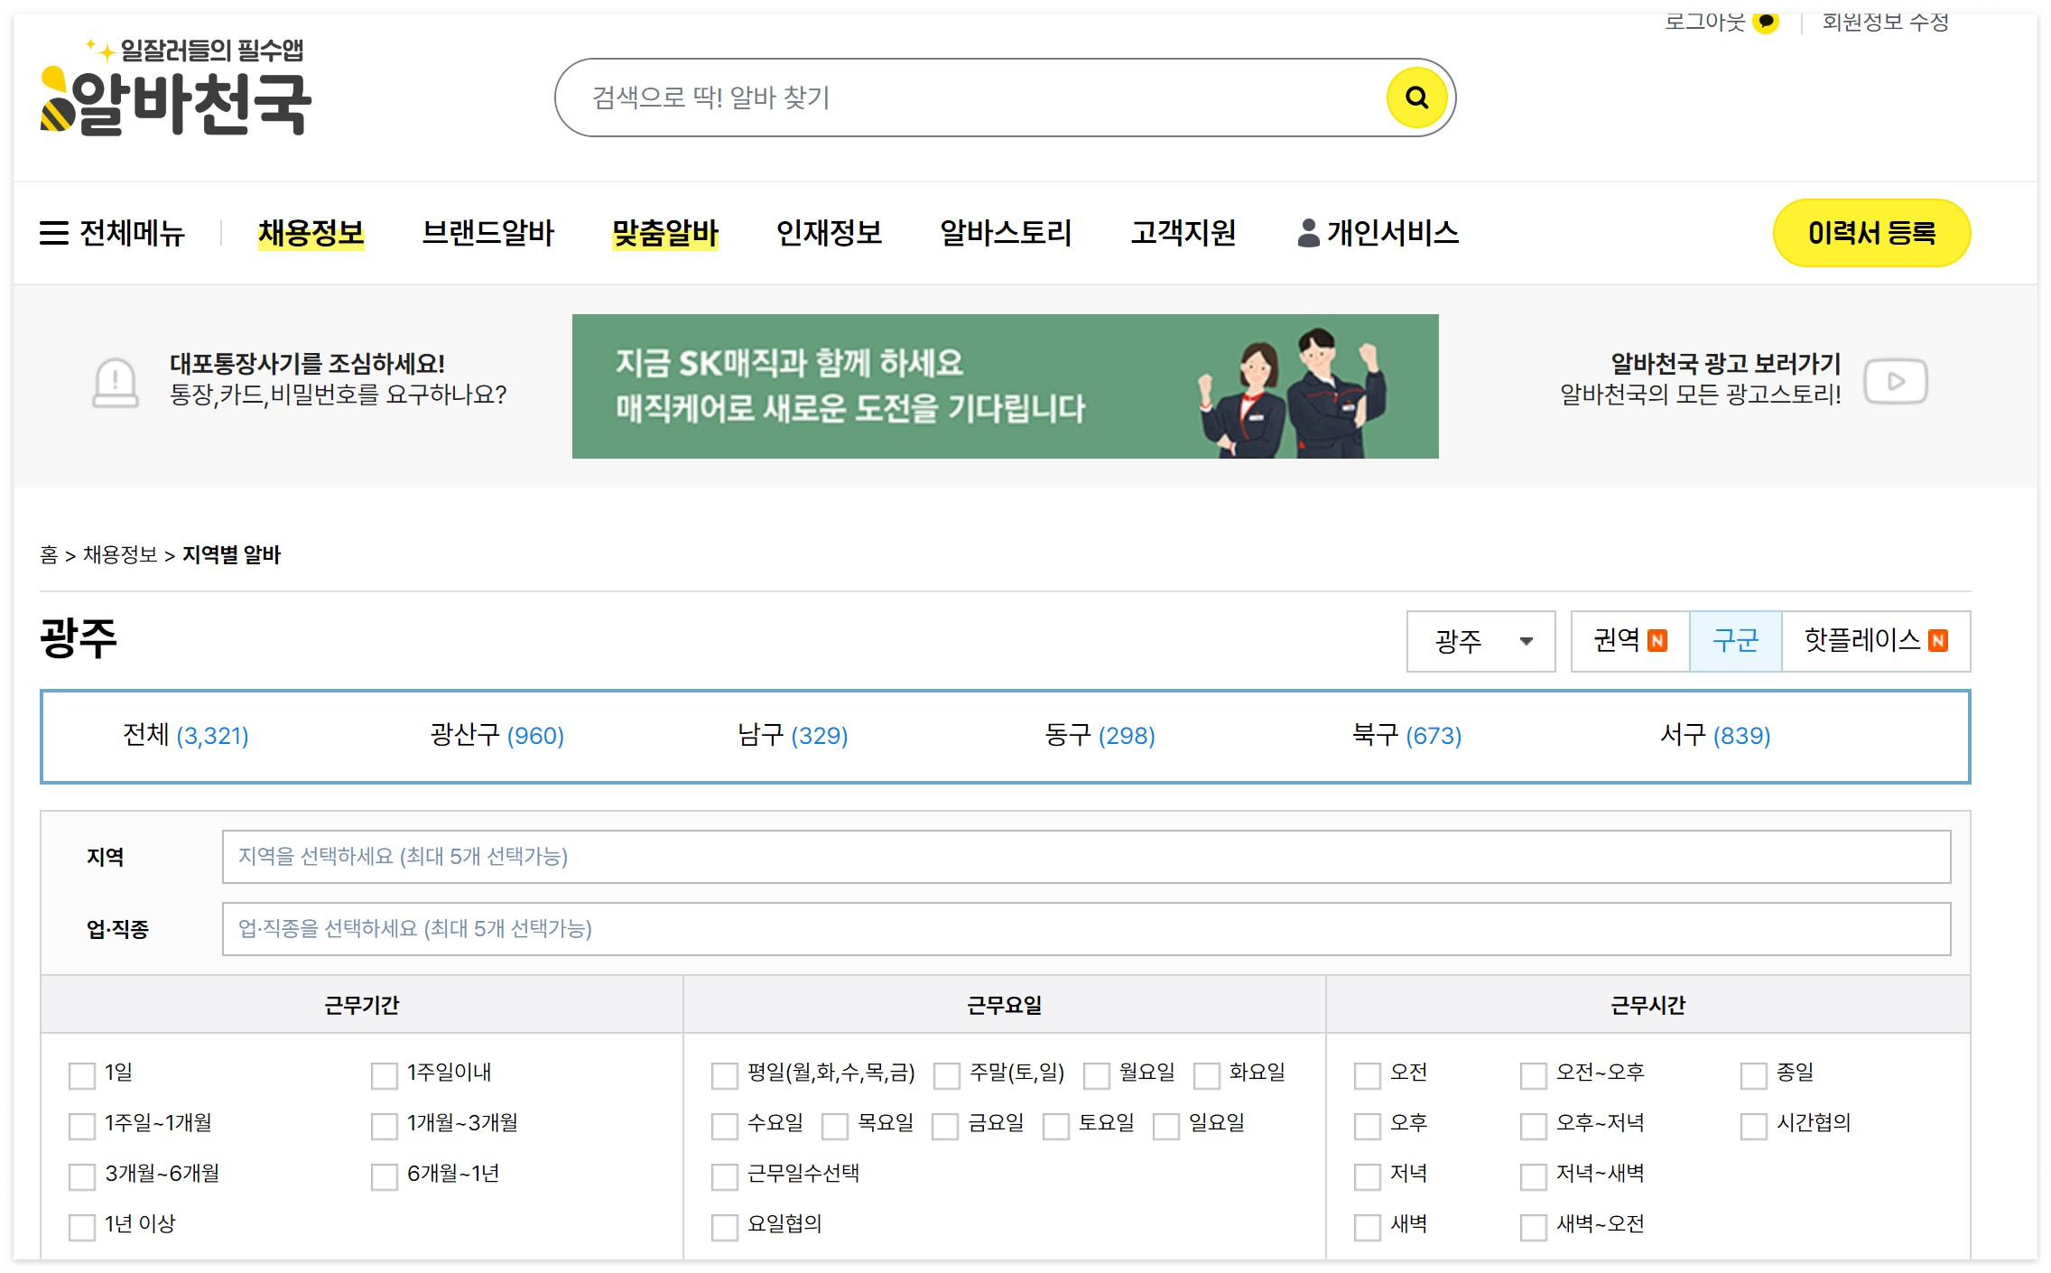The width and height of the screenshot is (2051, 1273).
Task: Click the SK매직 green banner ad
Action: 1004,386
